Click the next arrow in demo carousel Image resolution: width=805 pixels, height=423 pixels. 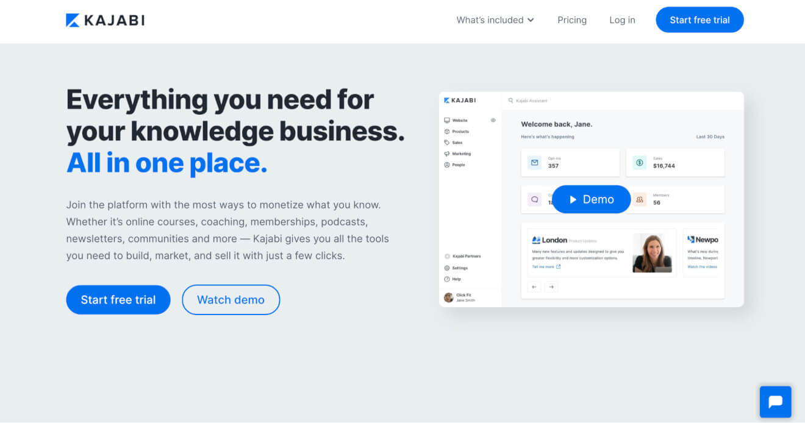tap(551, 286)
